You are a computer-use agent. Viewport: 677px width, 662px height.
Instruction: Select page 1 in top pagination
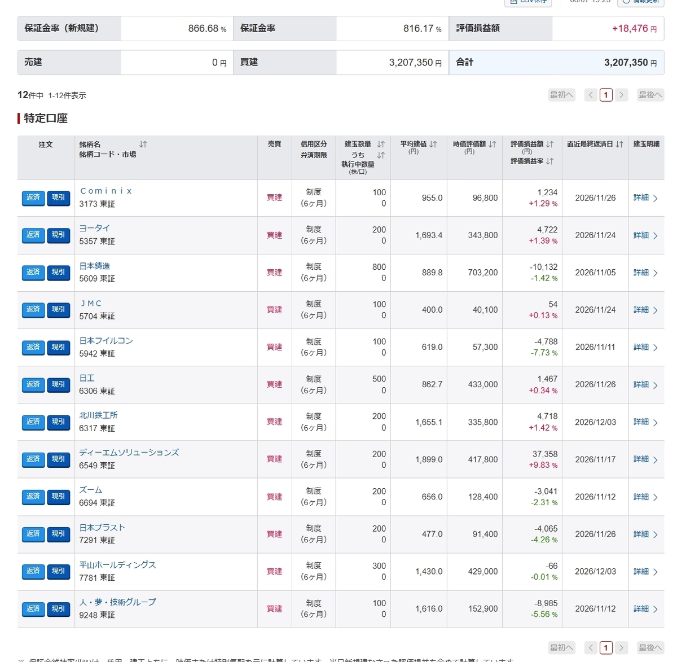pyautogui.click(x=606, y=95)
